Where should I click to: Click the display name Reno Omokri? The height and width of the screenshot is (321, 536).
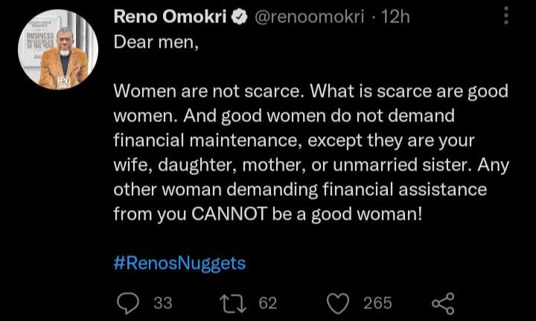click(x=170, y=17)
